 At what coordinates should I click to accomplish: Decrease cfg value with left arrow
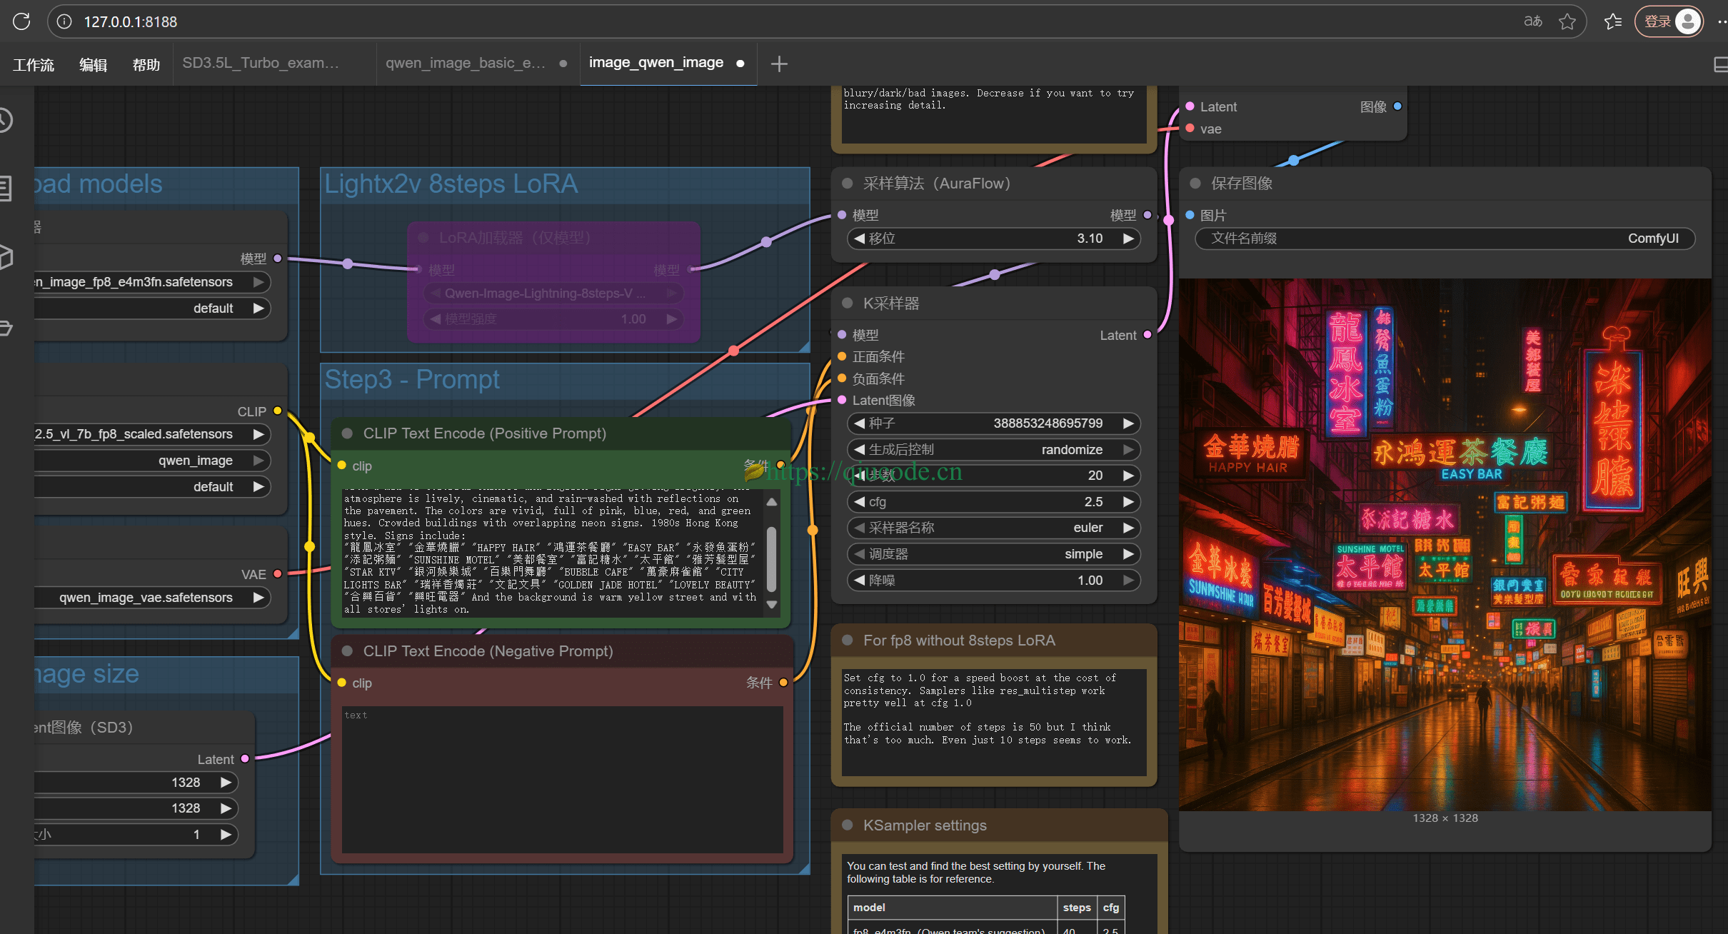pos(859,502)
